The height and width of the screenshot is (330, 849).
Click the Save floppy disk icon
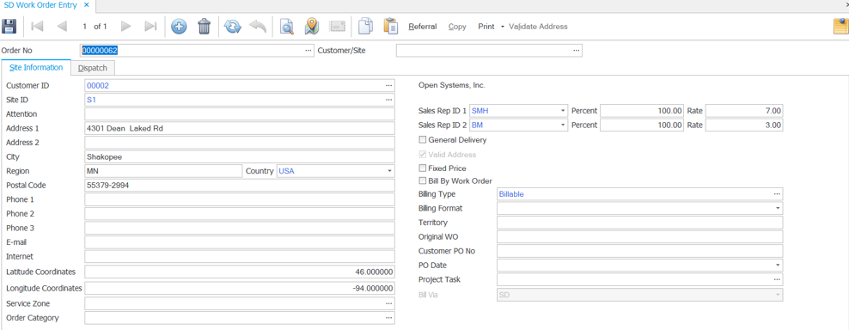coord(9,26)
